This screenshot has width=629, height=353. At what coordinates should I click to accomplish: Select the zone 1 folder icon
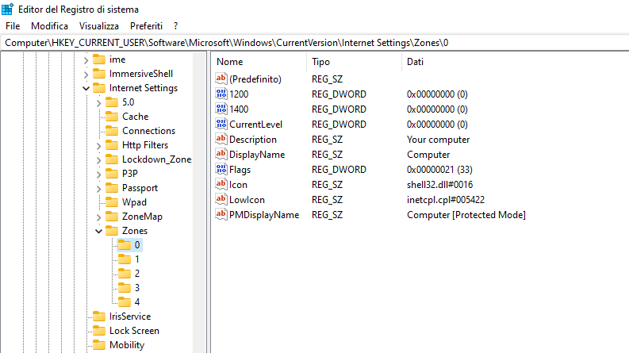(125, 259)
